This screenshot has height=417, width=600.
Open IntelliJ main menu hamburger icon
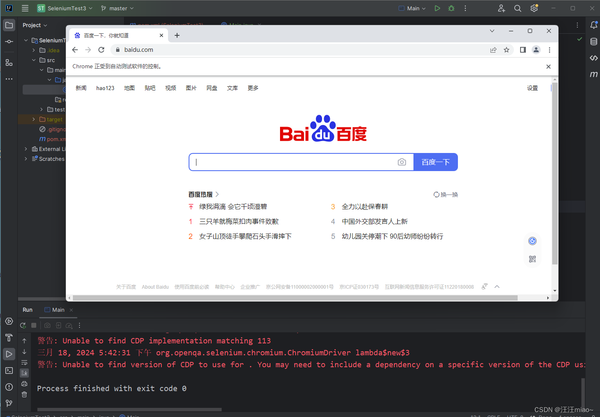(x=25, y=8)
